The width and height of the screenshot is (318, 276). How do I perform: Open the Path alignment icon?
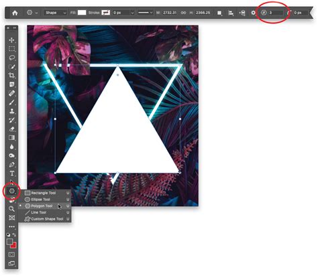point(231,13)
